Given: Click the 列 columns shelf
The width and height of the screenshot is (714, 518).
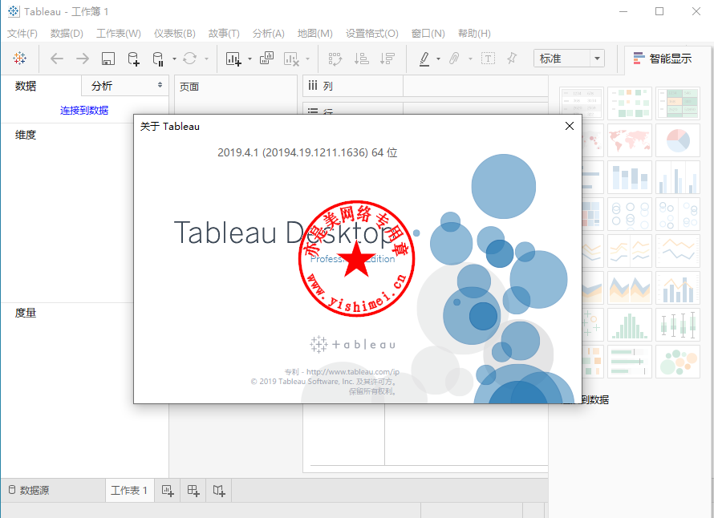Looking at the screenshot, I should 426,86.
